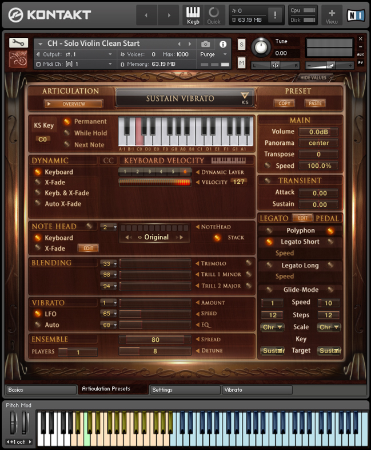Toggle the PV button
The height and width of the screenshot is (450, 371).
click(x=360, y=62)
